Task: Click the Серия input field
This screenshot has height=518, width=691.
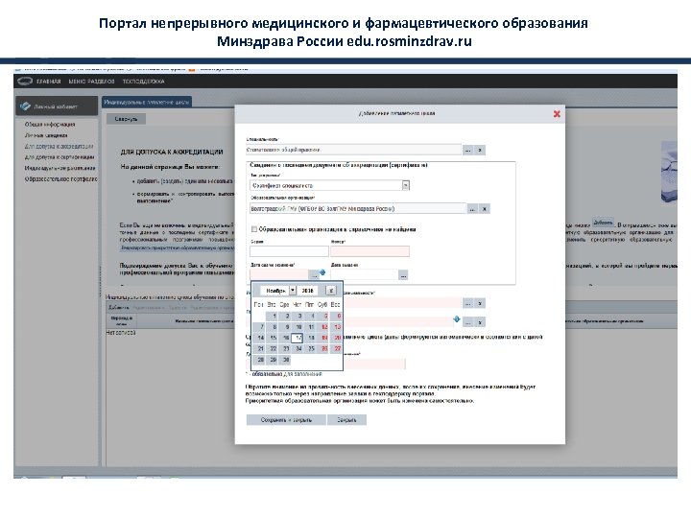Action: click(289, 251)
